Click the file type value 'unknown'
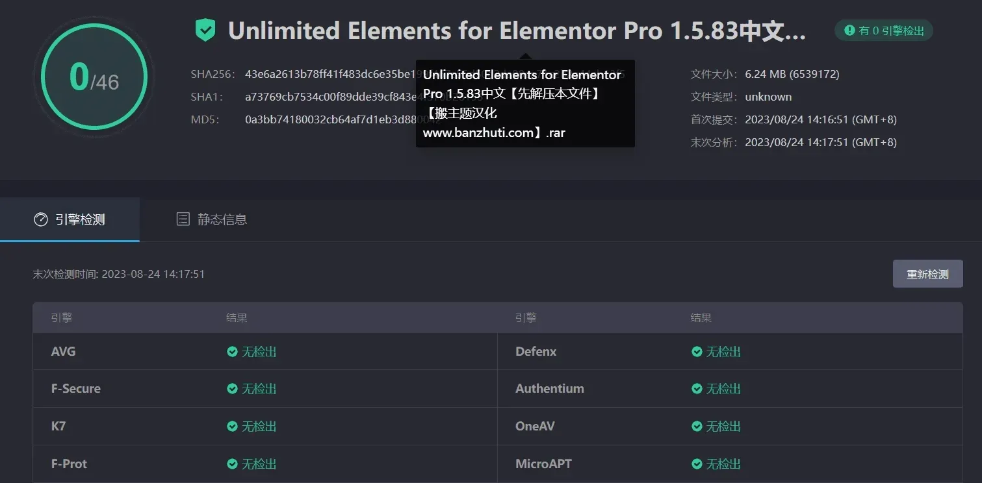This screenshot has width=982, height=483. (768, 97)
